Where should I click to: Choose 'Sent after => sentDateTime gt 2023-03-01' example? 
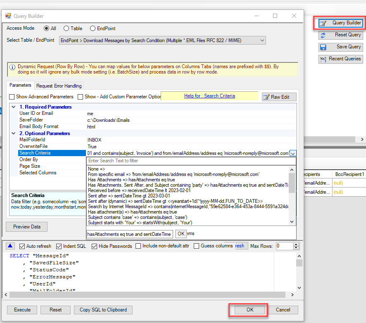coord(129,196)
